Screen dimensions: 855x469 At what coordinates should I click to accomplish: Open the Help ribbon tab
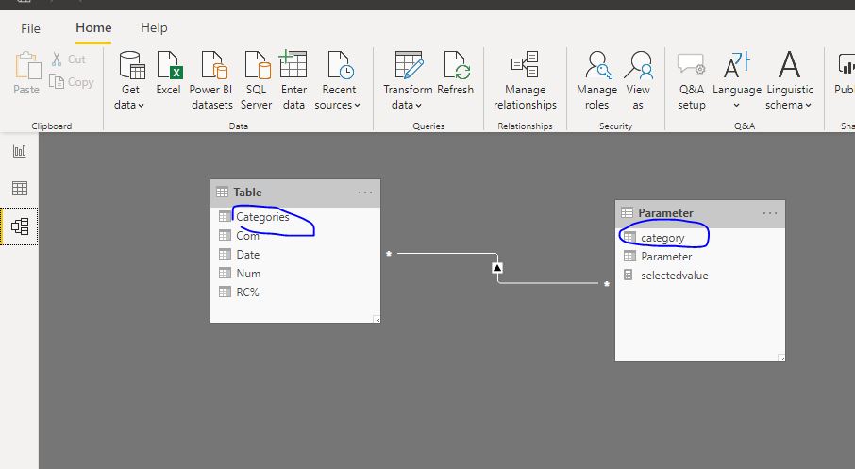(x=154, y=28)
